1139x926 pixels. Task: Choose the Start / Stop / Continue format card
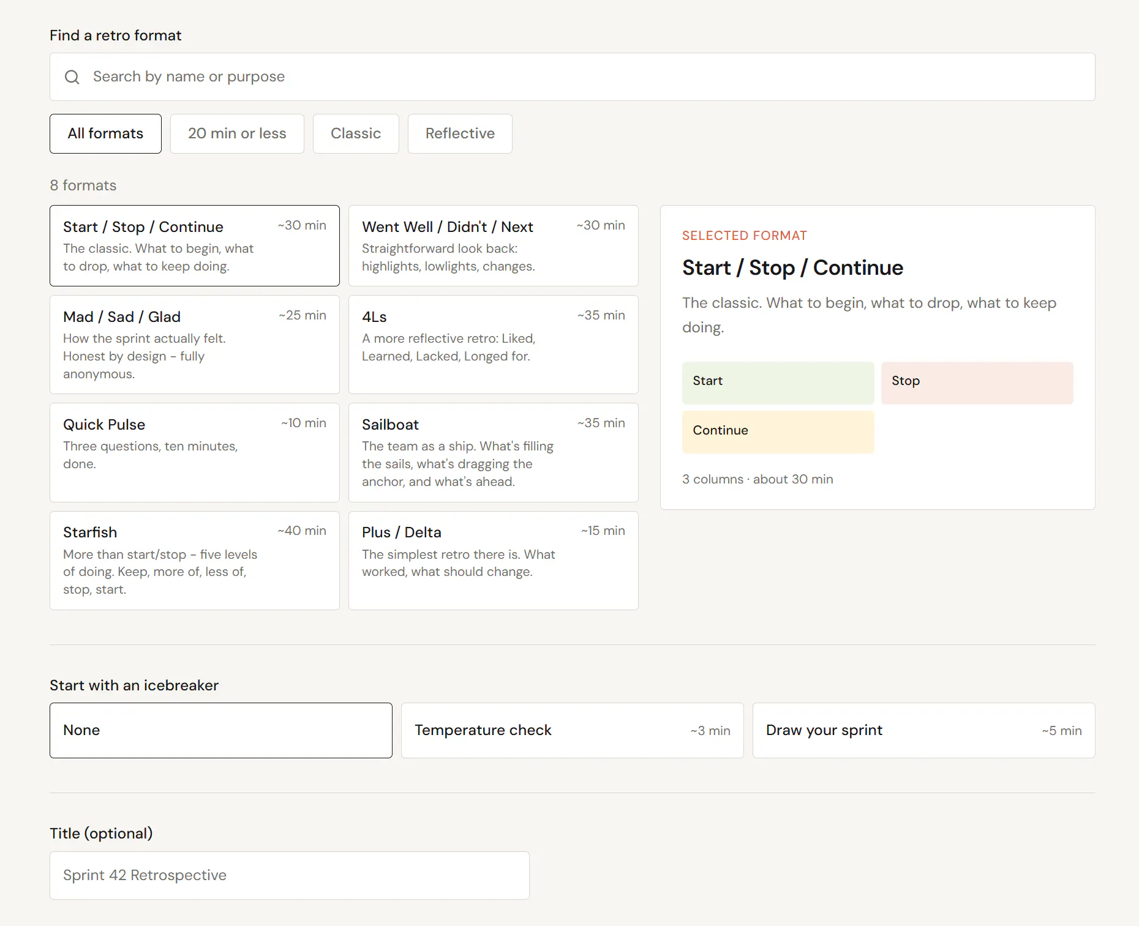(195, 245)
